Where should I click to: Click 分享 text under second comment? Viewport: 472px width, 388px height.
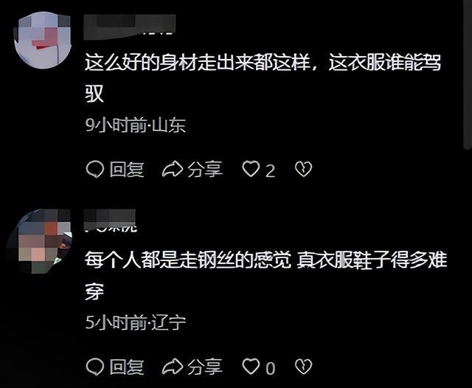[x=205, y=367]
